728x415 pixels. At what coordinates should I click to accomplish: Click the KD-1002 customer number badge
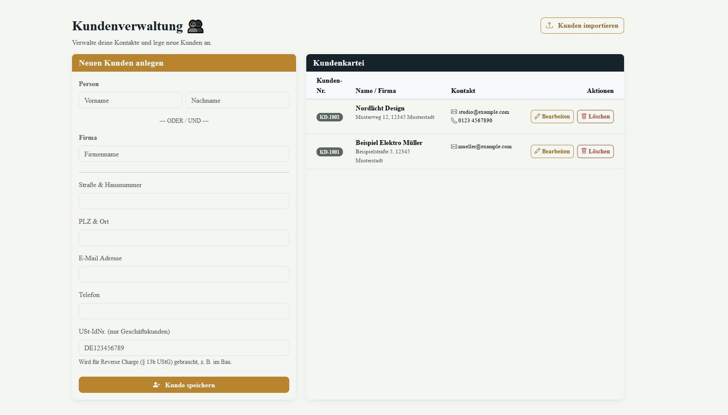pyautogui.click(x=329, y=117)
